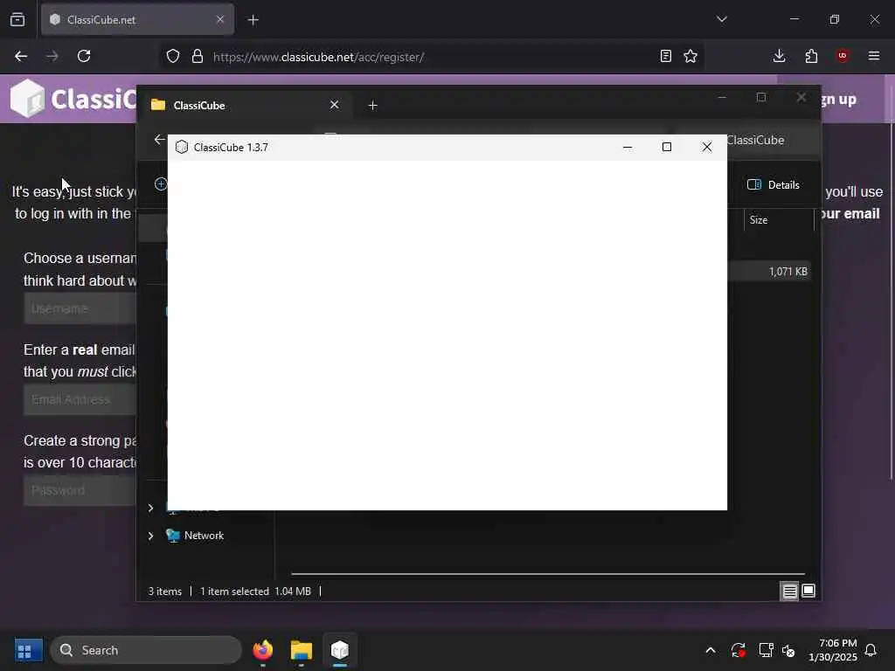Open File Explorer from the taskbar
Viewport: 895px width, 671px height.
(302, 650)
